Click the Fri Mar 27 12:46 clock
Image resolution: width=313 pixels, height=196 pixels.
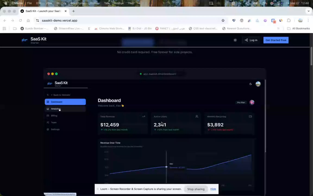point(298,3)
